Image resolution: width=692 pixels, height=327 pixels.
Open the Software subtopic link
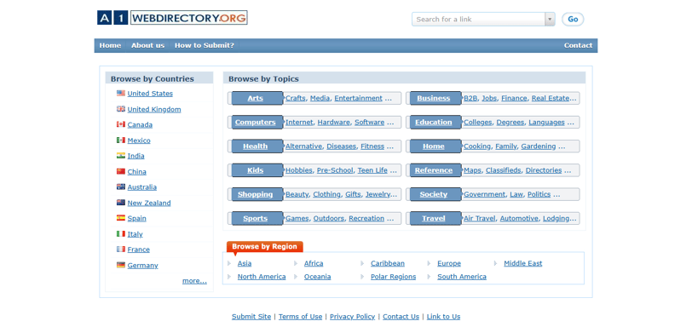pyautogui.click(x=369, y=122)
